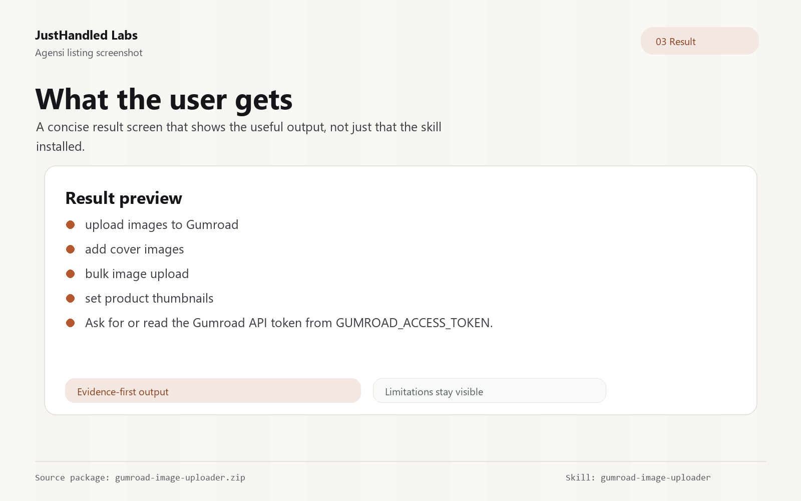This screenshot has height=501, width=801.
Task: Select 'upload images to Gumroad' list item
Action: click(162, 225)
